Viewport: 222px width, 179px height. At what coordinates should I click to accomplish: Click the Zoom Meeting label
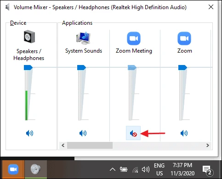click(x=134, y=51)
